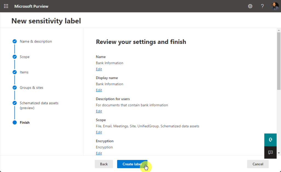Click Edit link under Display name
This screenshot has height=172, width=281.
point(99,90)
